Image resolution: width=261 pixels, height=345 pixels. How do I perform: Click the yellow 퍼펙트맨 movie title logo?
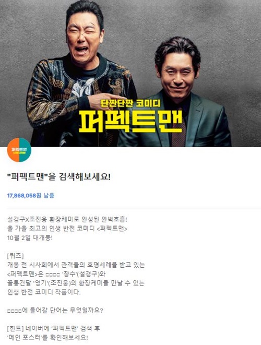coord(130,121)
